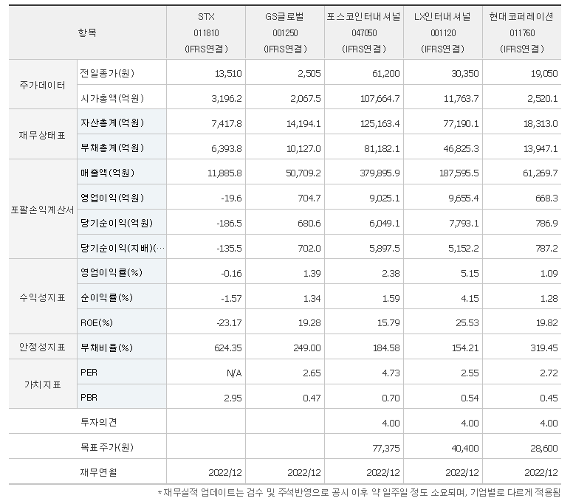
Task: Click market cap value 107,664.7
Action: click(x=380, y=99)
